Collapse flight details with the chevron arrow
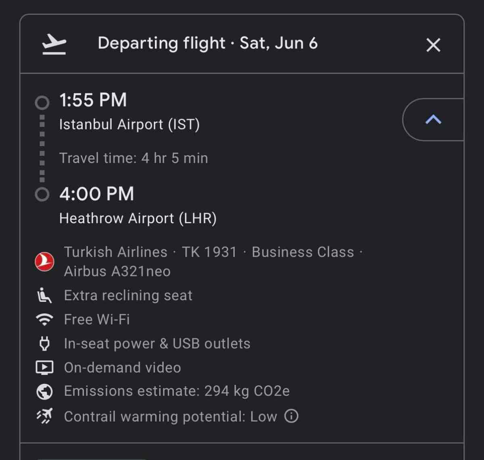Screen dimensions: 484x460 point(433,119)
